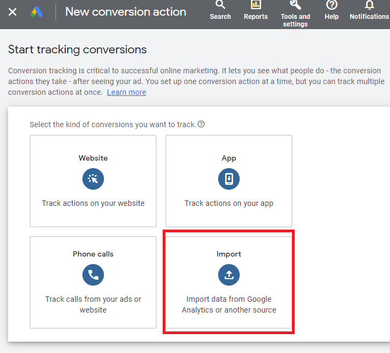Click 'Track actions on your app' text
Image resolution: width=390 pixels, height=353 pixels.
click(229, 204)
